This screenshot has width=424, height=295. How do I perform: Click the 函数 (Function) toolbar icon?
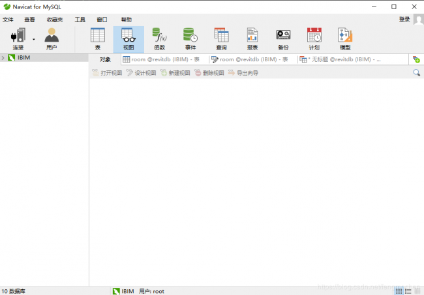[x=159, y=38]
